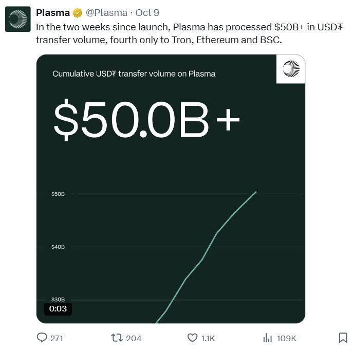The image size is (353, 351).
Task: Click the Plasma profile avatar
Action: [18, 19]
